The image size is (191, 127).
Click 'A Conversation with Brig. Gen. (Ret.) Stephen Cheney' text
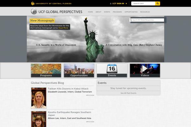[x=134, y=45]
